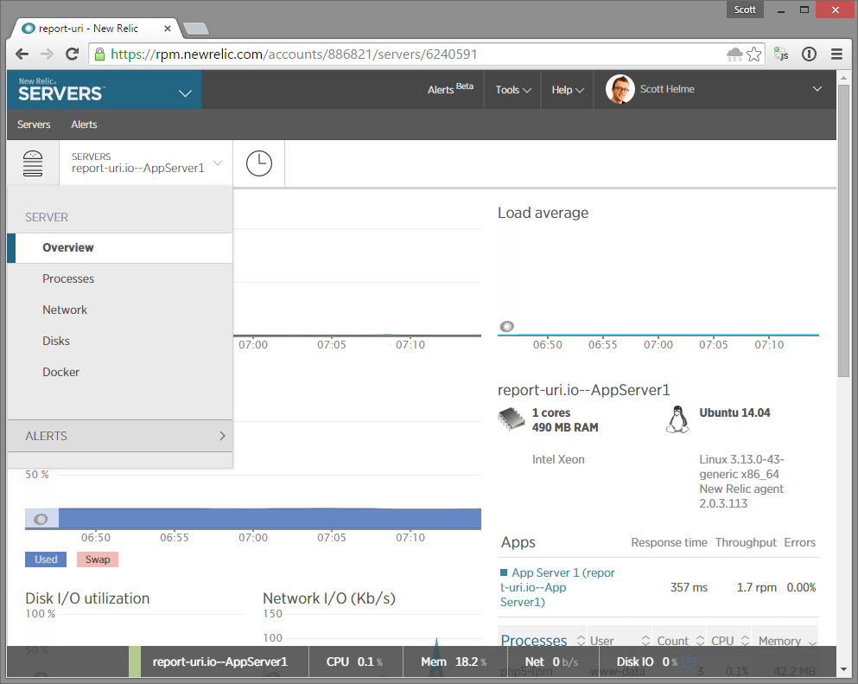This screenshot has height=684, width=858.
Task: Reload the page with the refresh icon
Action: (73, 54)
